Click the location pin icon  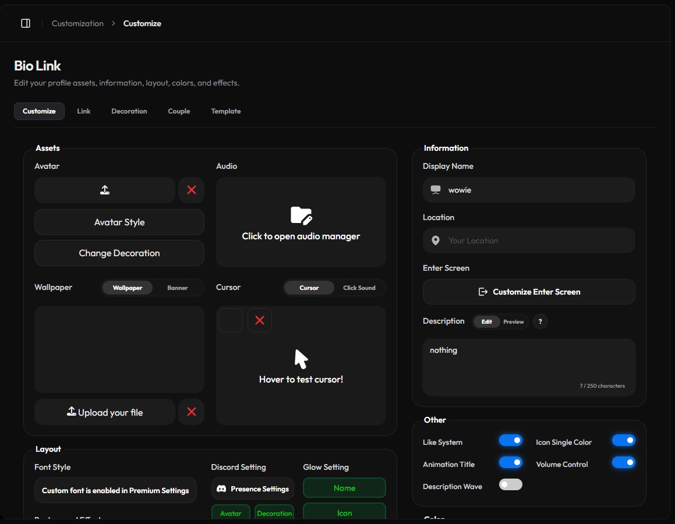pyautogui.click(x=436, y=240)
